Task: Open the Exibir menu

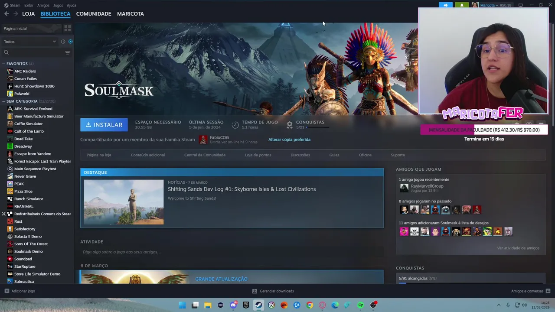Action: (29, 5)
